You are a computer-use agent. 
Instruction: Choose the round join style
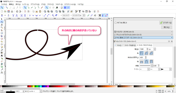point(146,53)
